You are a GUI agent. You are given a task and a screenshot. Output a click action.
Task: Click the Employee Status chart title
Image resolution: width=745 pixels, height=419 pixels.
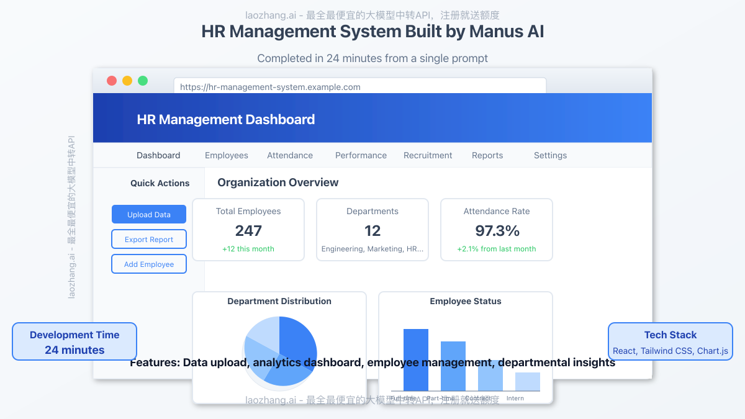click(466, 301)
